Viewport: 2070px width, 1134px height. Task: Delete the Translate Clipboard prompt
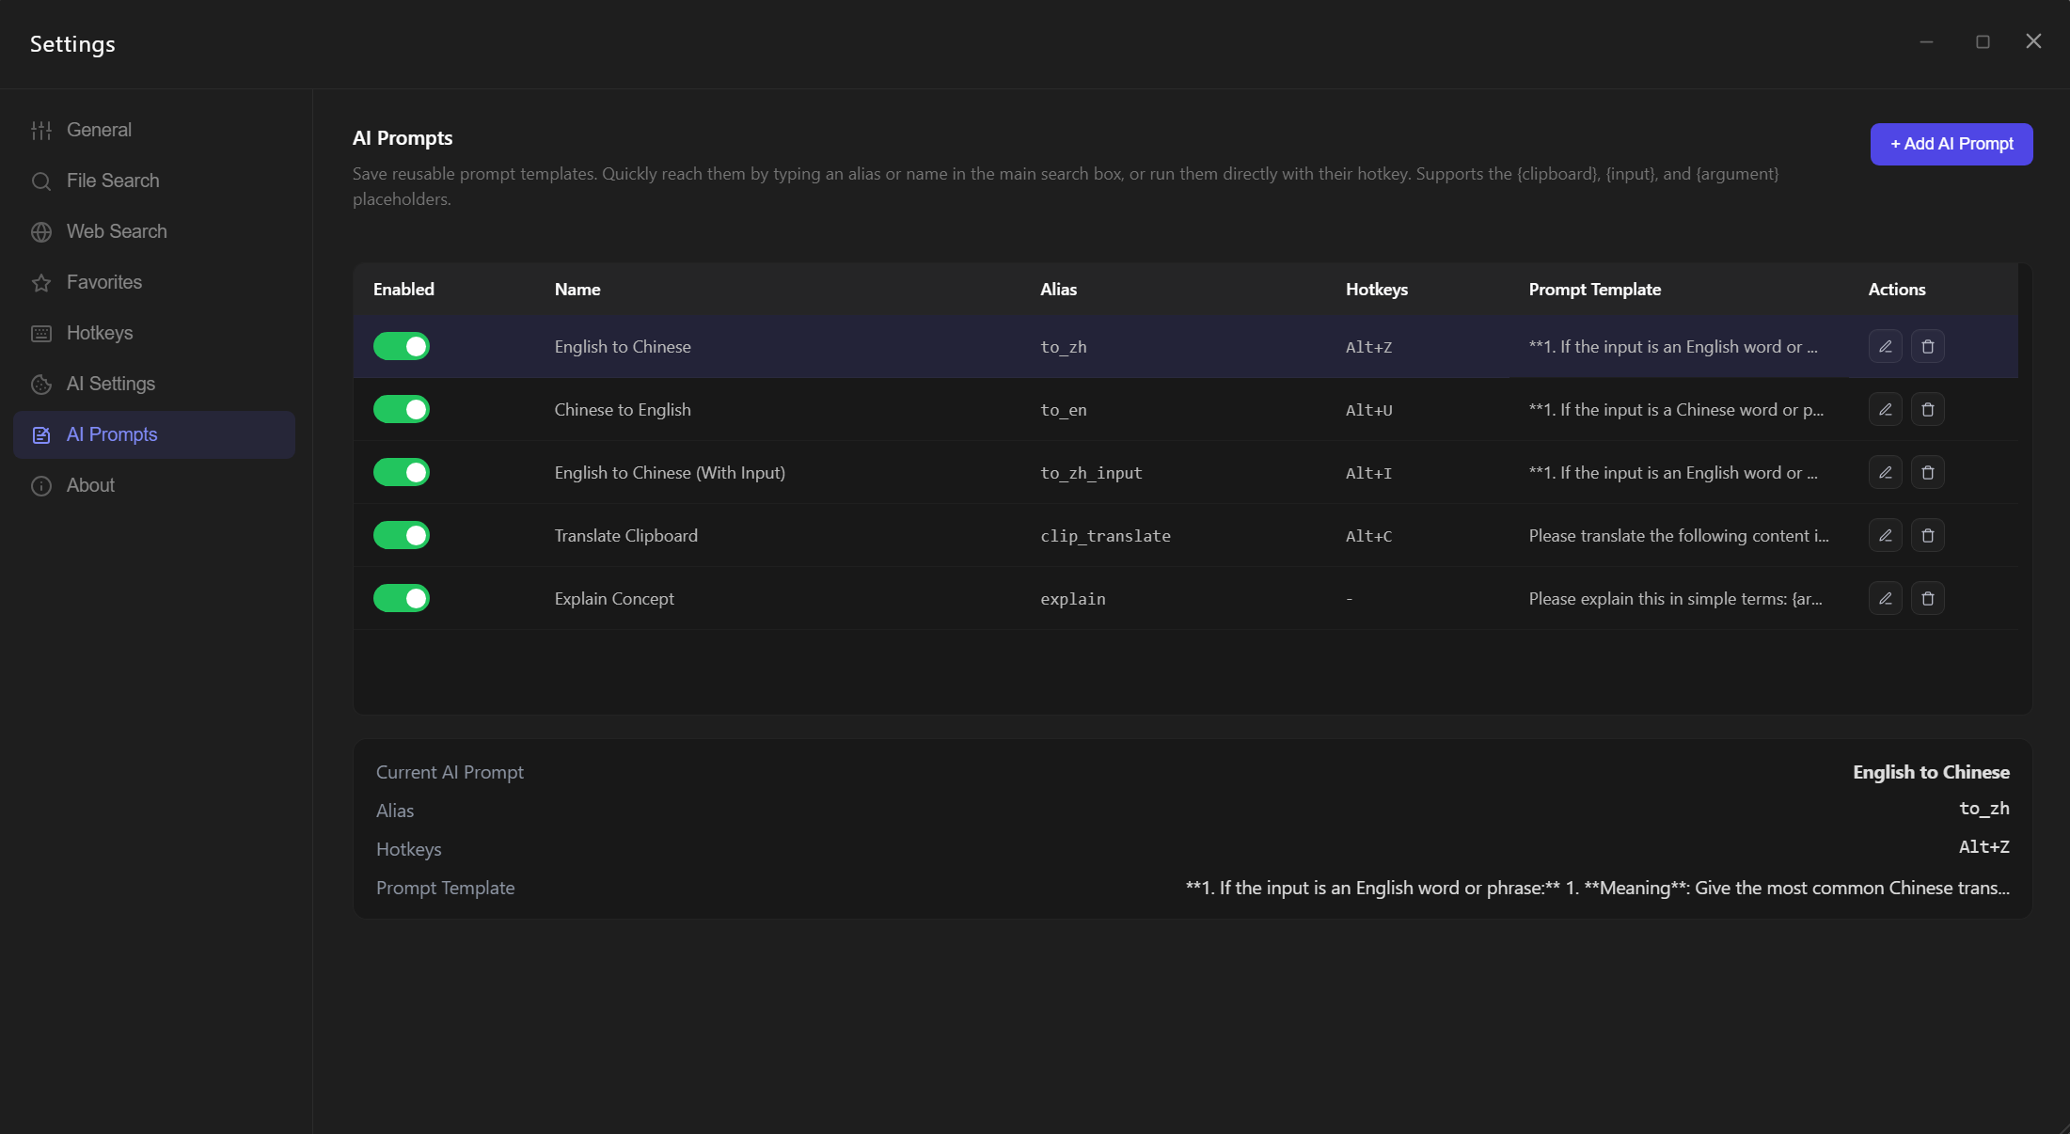coord(1927,536)
